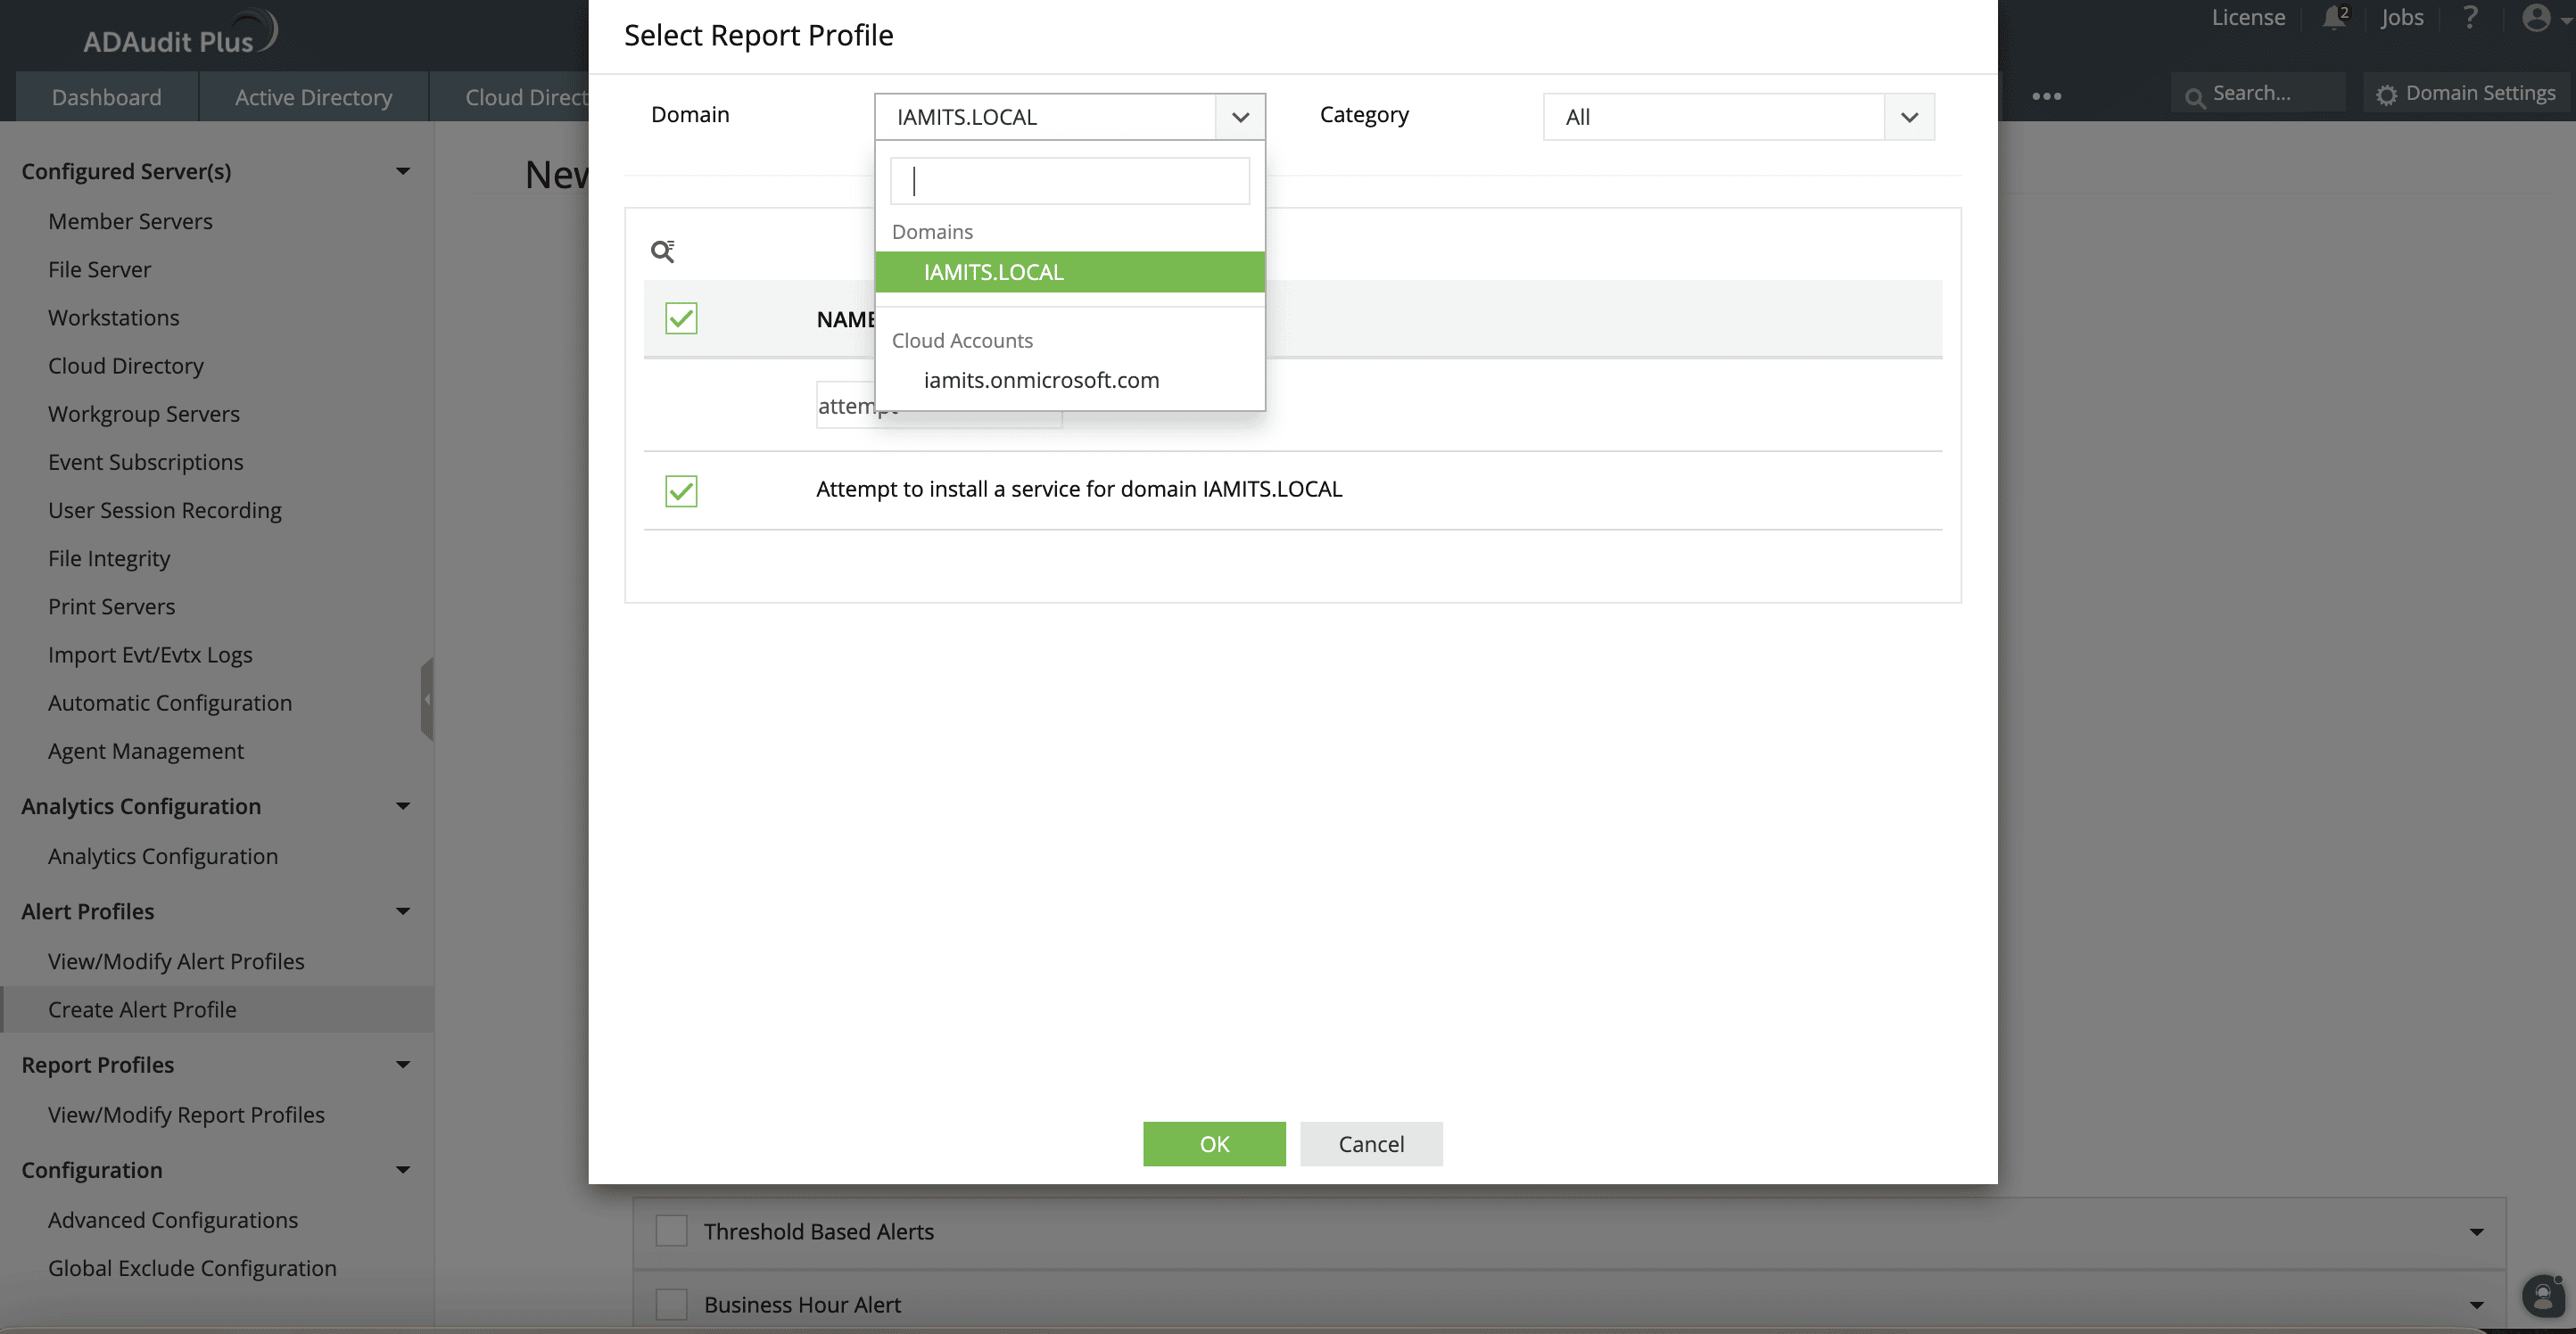Viewport: 2576px width, 1334px height.
Task: Open the chat support icon
Action: pyautogui.click(x=2542, y=1296)
